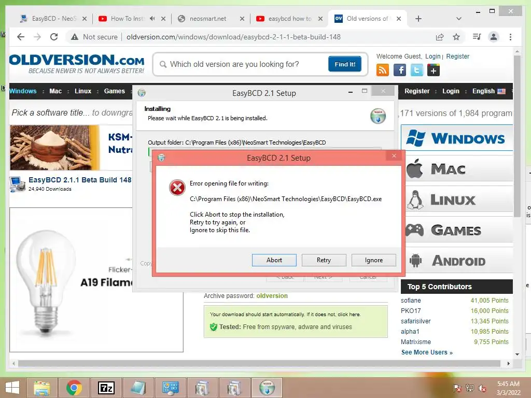Click the KSM Nutra ad image
Screen dimensions: 531x398
coord(71,148)
